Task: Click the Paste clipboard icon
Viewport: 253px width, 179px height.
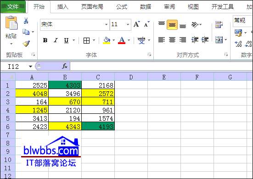Action: click(x=11, y=23)
